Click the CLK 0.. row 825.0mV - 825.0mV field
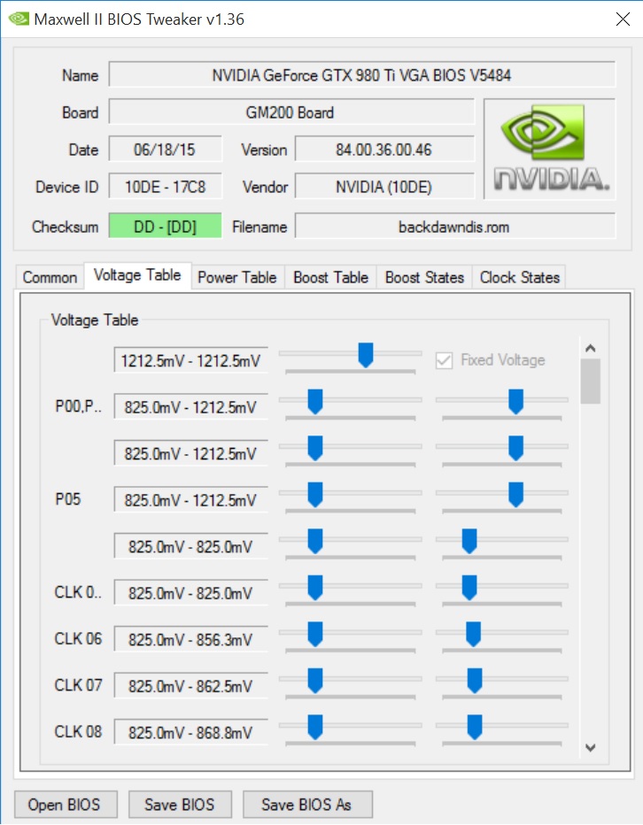Image resolution: width=643 pixels, height=825 pixels. point(190,593)
